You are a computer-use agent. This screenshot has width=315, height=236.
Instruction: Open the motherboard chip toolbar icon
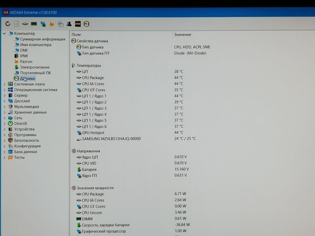[25, 24]
